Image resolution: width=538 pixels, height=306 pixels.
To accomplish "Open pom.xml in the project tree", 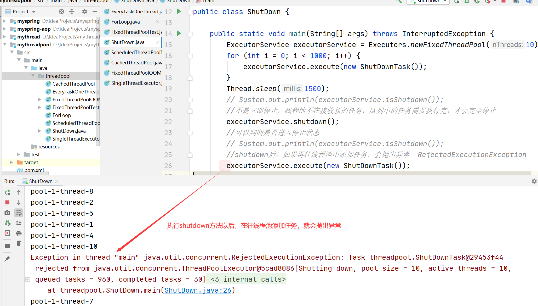I will click(x=34, y=170).
